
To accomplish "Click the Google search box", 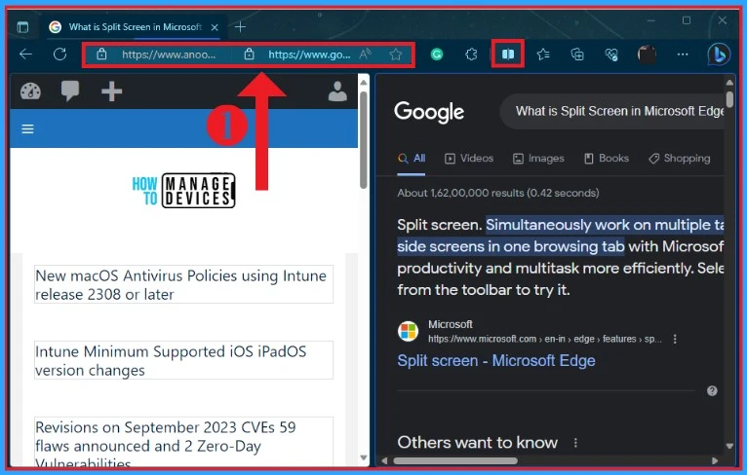I will pos(612,111).
